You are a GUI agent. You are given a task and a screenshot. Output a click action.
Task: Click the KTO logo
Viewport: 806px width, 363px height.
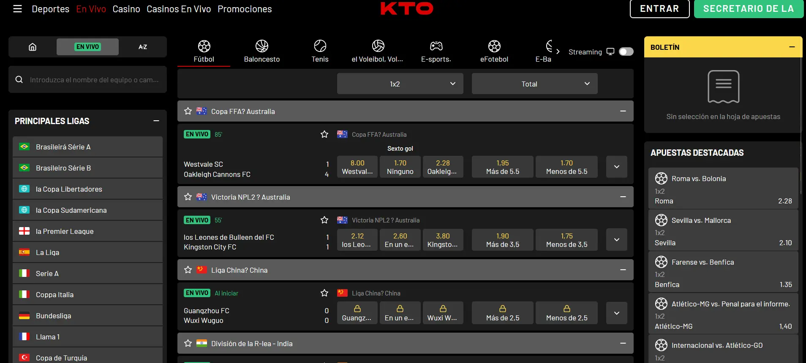(407, 8)
